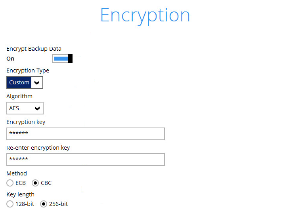This screenshot has width=283, height=217.
Task: Turn off the Encrypt Backup Data switch
Action: 62,59
